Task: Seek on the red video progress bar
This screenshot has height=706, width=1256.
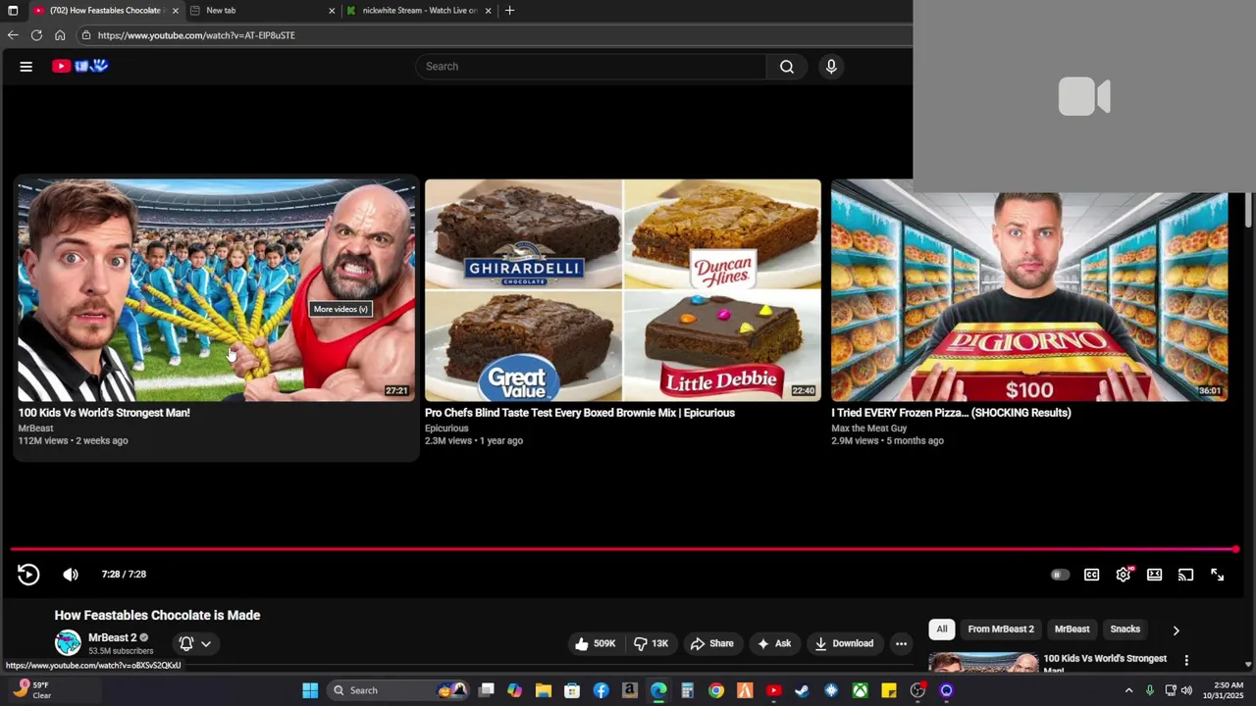Action: point(623,549)
